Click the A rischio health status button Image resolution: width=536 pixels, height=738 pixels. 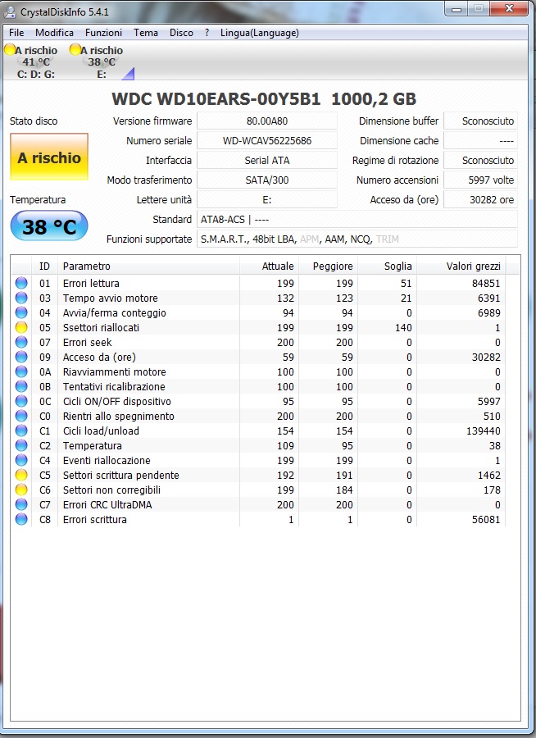[x=49, y=157]
